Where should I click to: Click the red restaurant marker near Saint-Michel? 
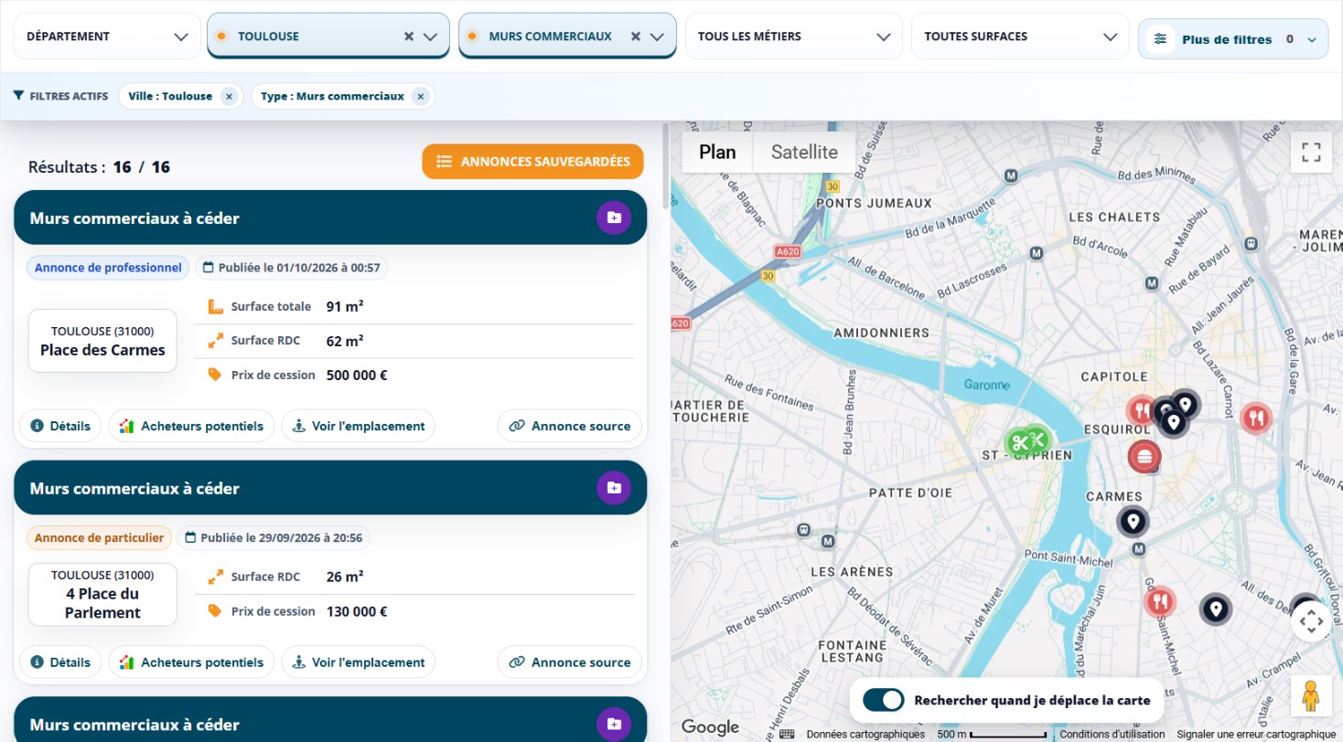[x=1160, y=601]
